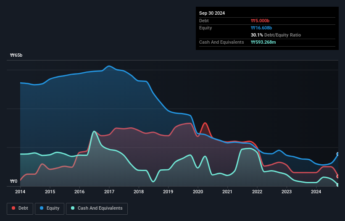Click the blue Equity endpoint marker
Image resolution: width=345 pixels, height=221 pixels.
coord(338,154)
